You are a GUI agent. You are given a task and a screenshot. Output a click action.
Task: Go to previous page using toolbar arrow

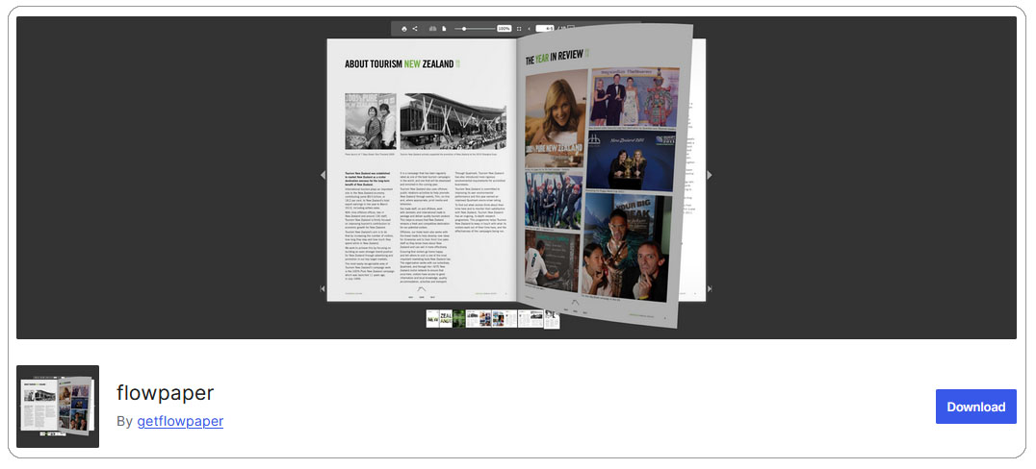coord(530,29)
